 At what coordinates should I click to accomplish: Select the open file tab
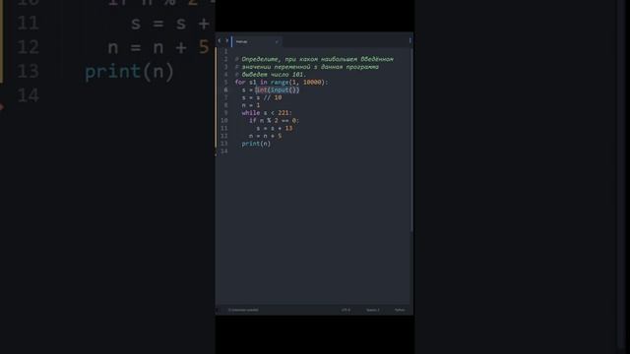[256, 41]
